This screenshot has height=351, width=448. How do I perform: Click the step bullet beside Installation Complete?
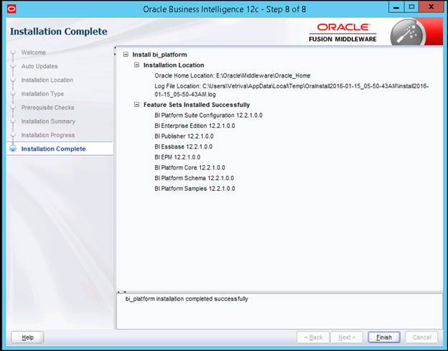point(13,149)
